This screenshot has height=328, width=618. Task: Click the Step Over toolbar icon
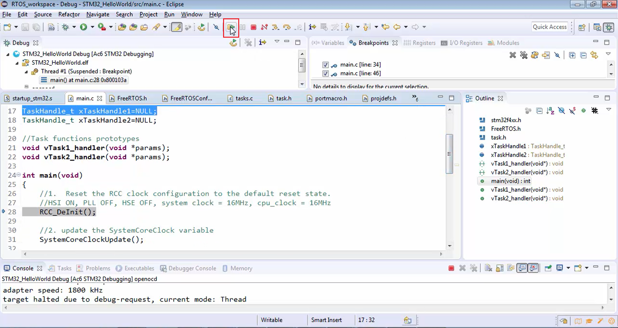click(x=287, y=27)
